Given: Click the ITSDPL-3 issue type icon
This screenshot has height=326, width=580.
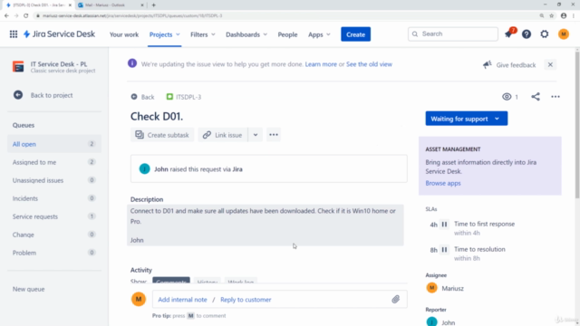Looking at the screenshot, I should coord(169,97).
